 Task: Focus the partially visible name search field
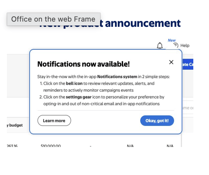pyautogui.click(x=188, y=108)
